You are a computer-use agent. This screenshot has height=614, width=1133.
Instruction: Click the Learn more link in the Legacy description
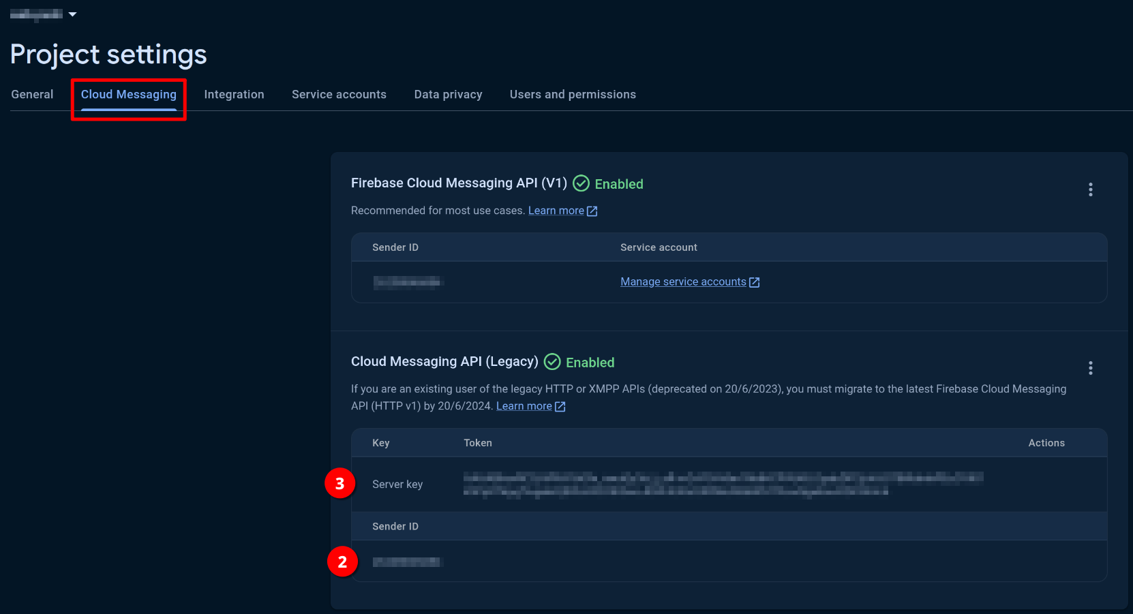pos(524,406)
